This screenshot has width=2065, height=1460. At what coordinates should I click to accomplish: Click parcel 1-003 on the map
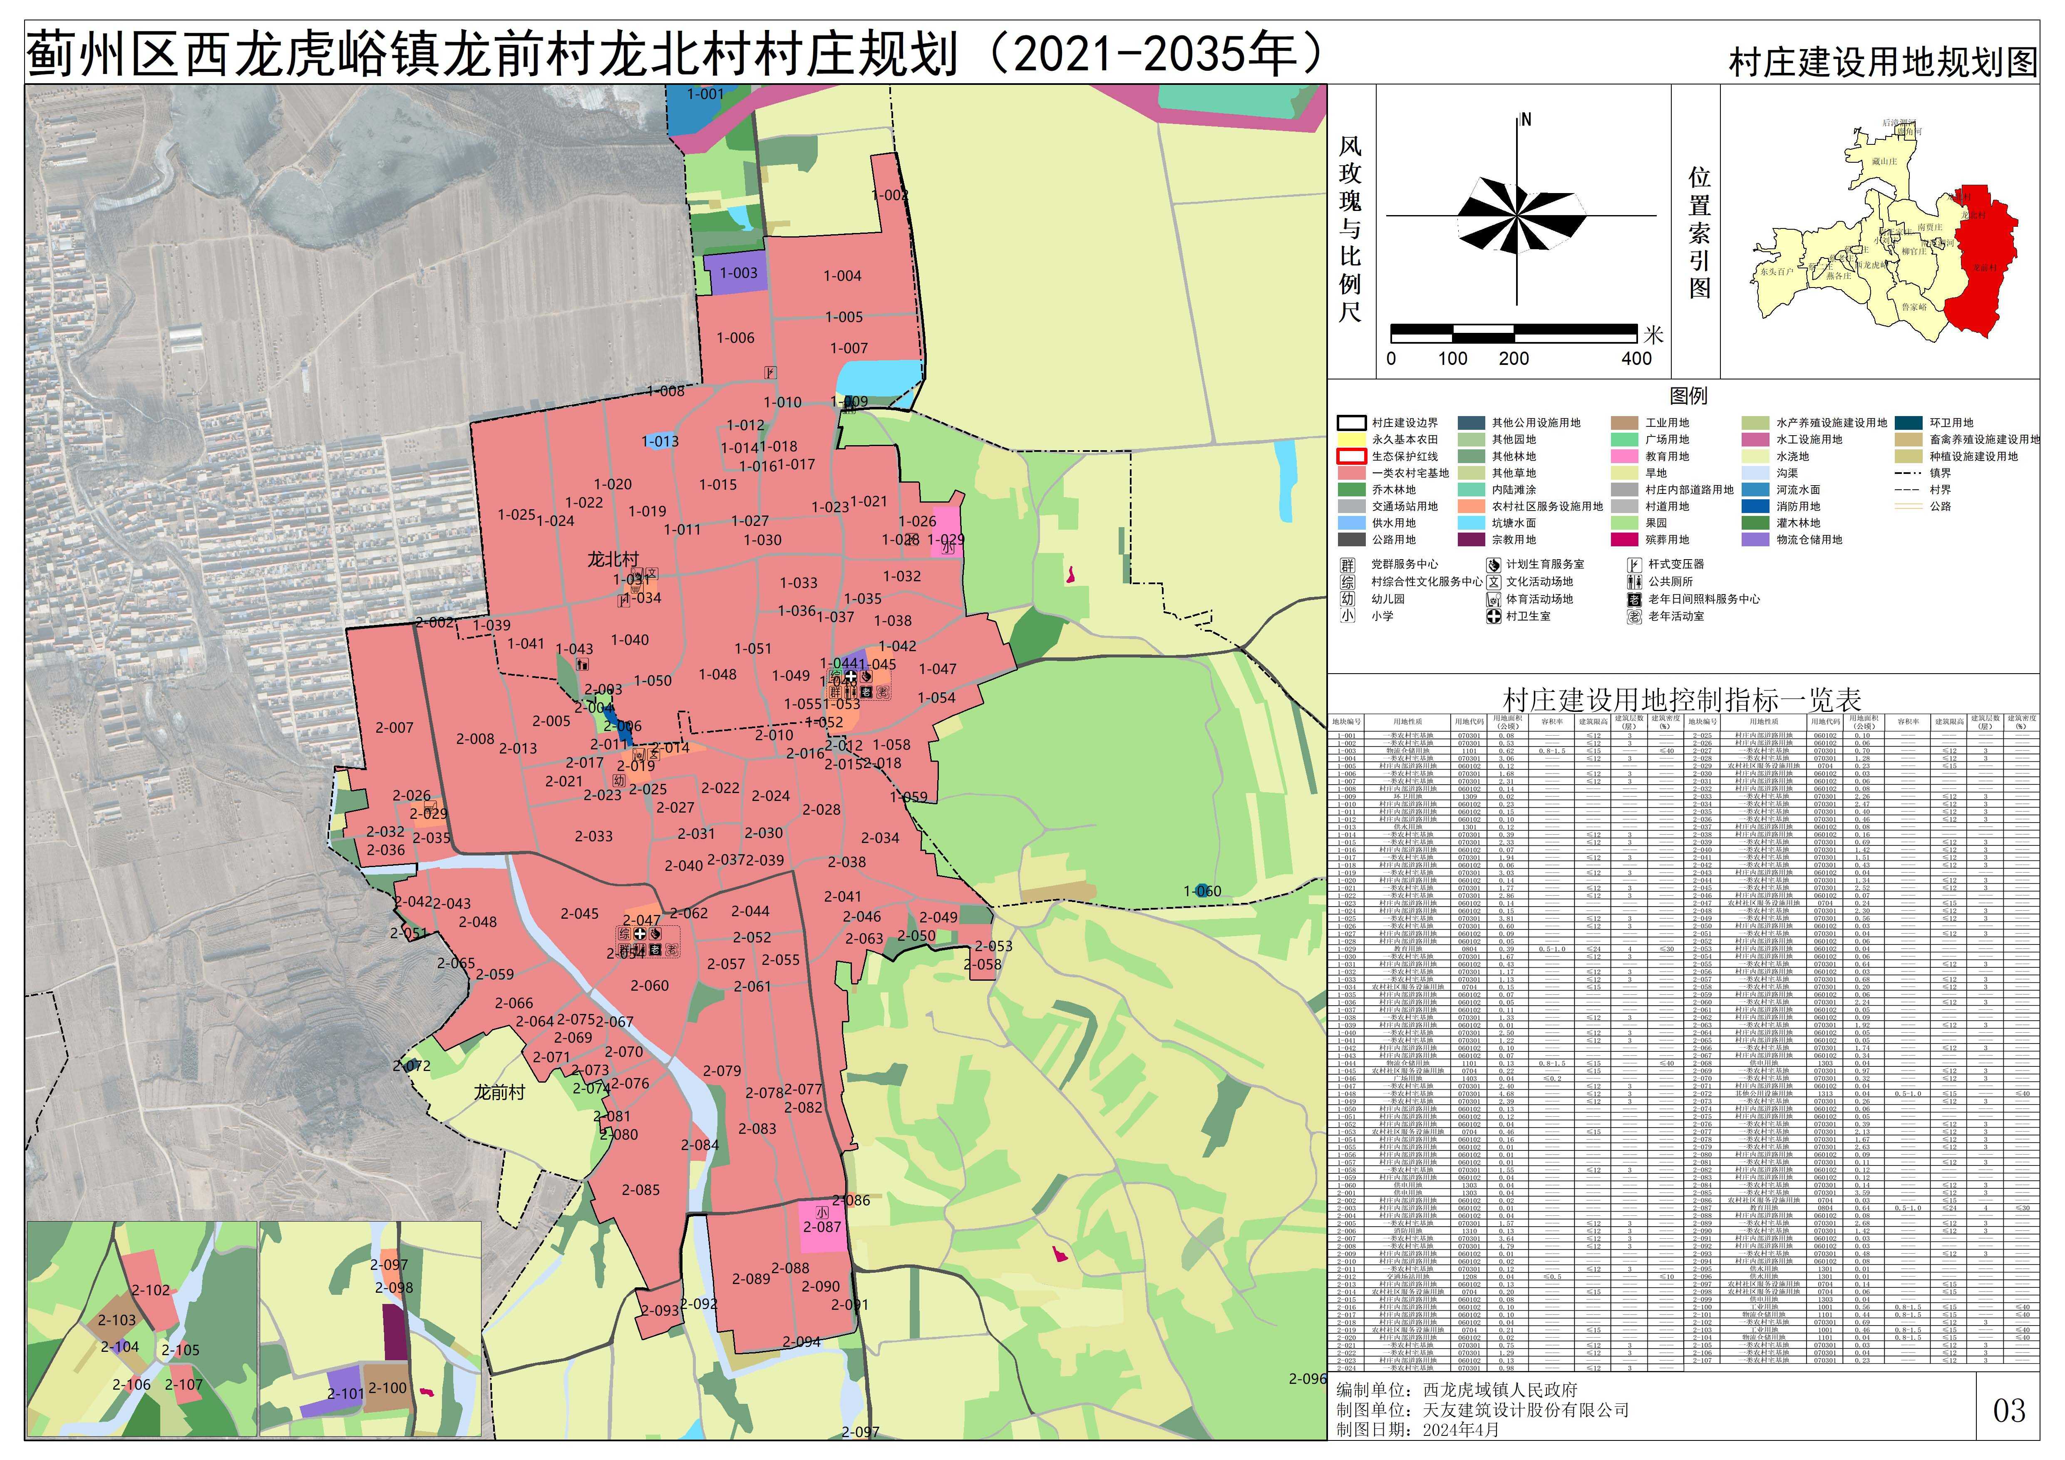tap(737, 273)
